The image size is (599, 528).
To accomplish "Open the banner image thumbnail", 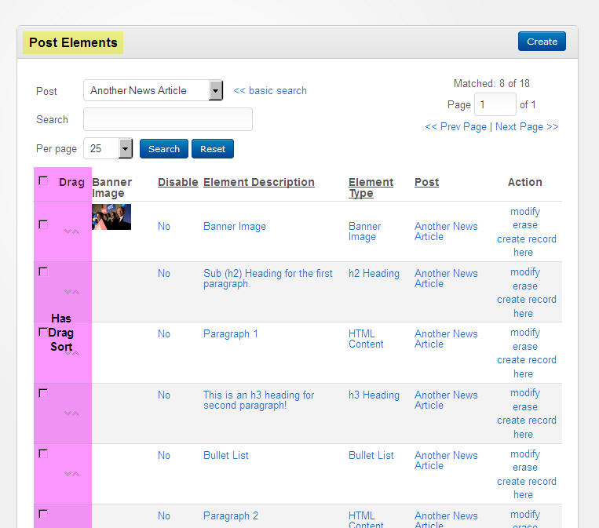I will pos(111,217).
